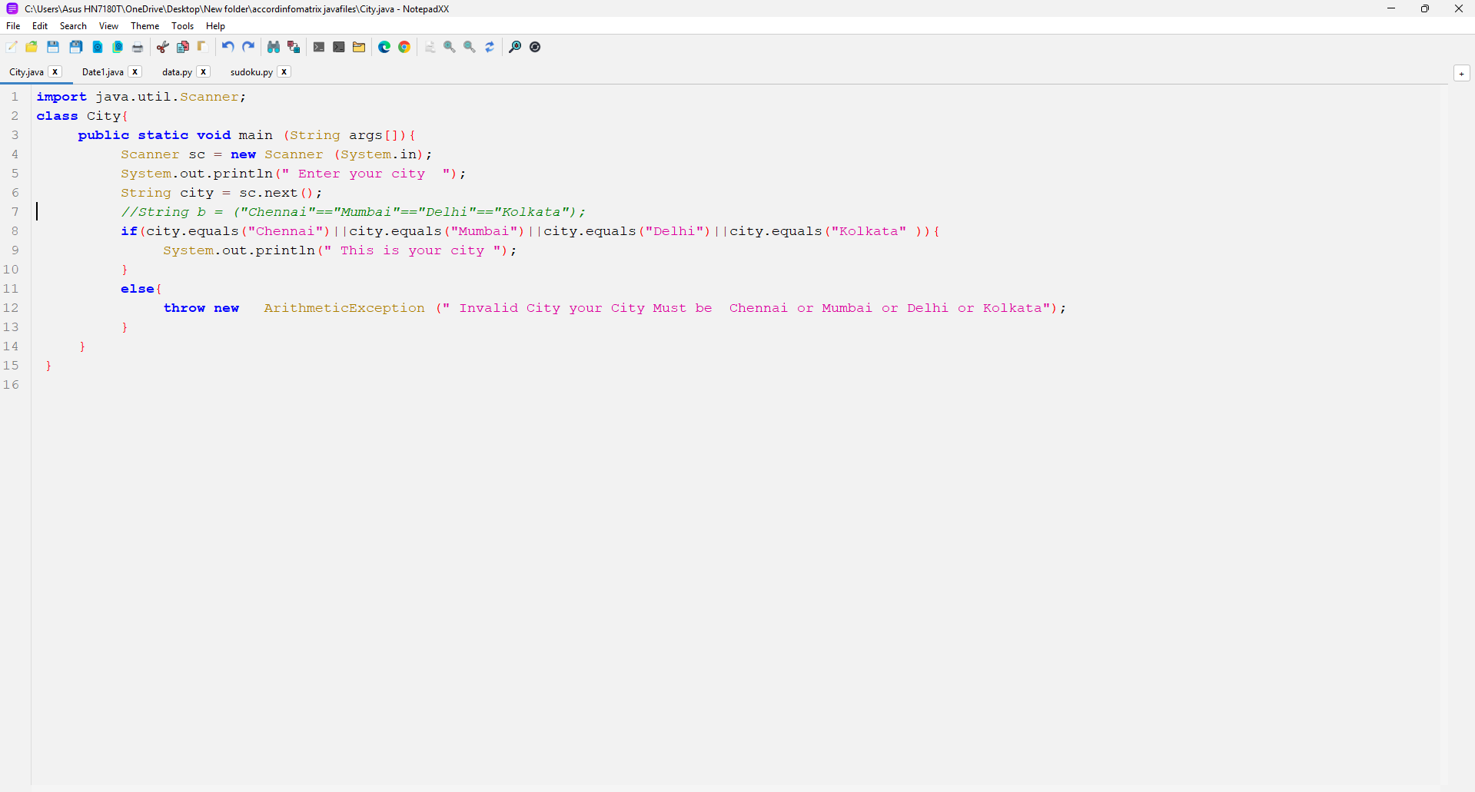Click class name 'City' on line 2

click(x=104, y=116)
